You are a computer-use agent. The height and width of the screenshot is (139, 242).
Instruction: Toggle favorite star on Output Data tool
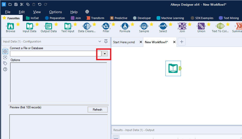(56, 24)
